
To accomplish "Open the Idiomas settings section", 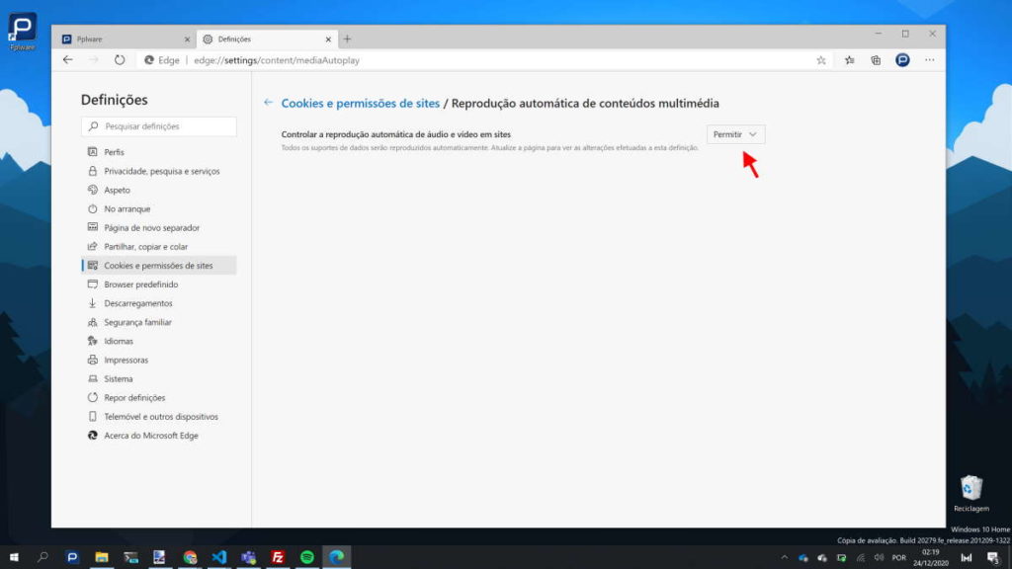I will click(119, 341).
